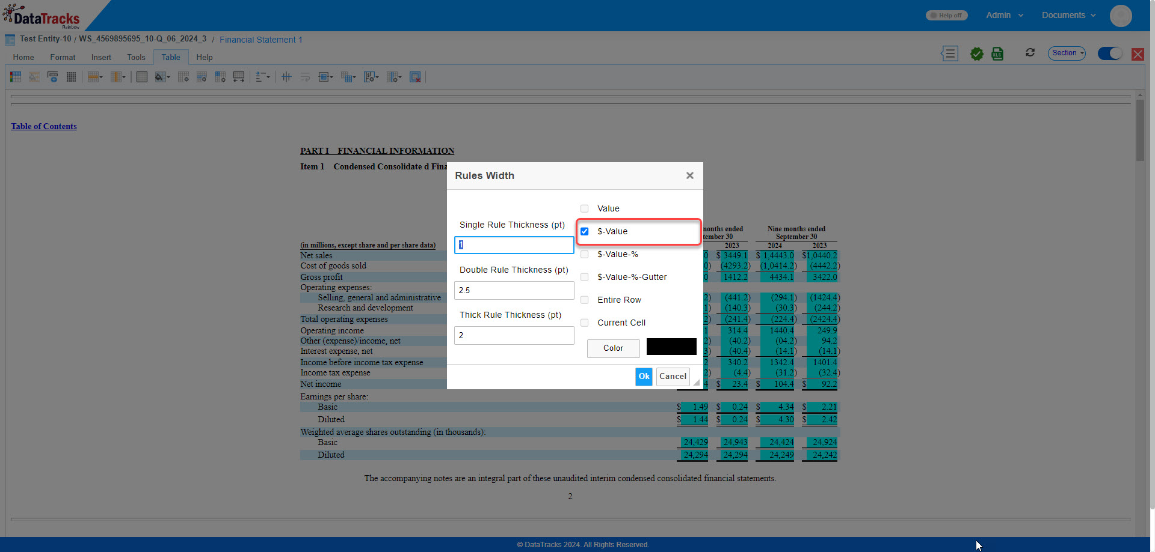Click the table-row-with-gear toolbar icon

coord(202,77)
